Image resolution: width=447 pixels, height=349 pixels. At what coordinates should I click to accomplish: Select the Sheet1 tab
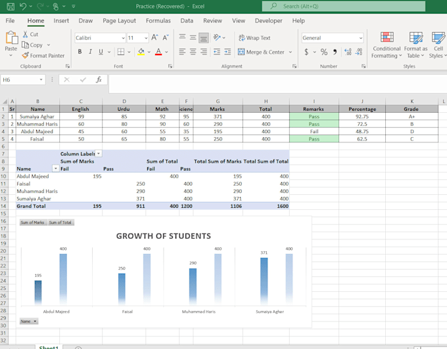point(49,347)
